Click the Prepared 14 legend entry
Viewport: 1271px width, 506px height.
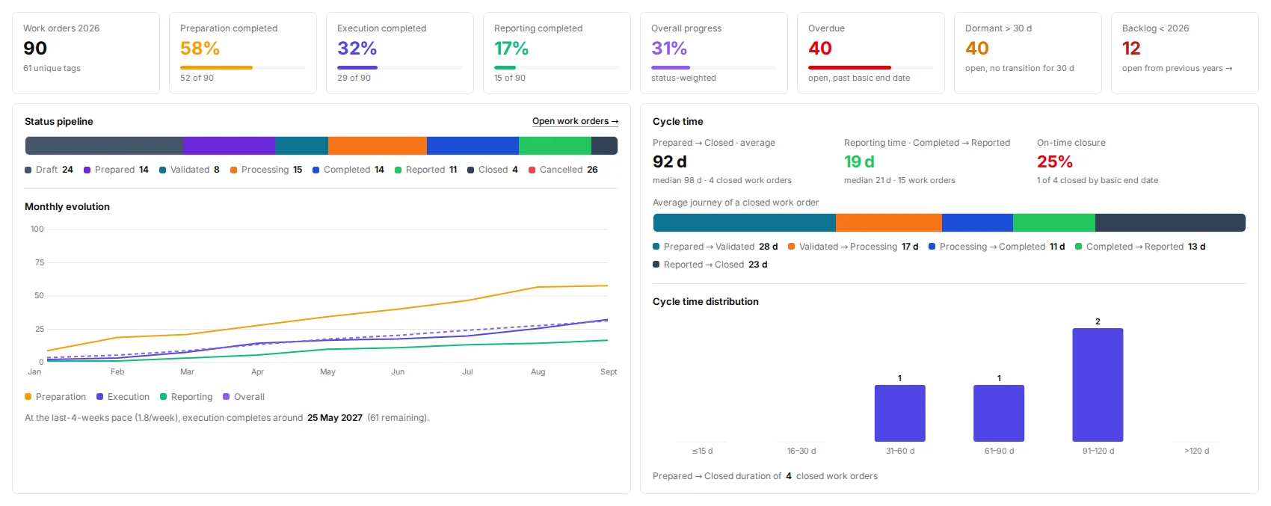coord(116,170)
